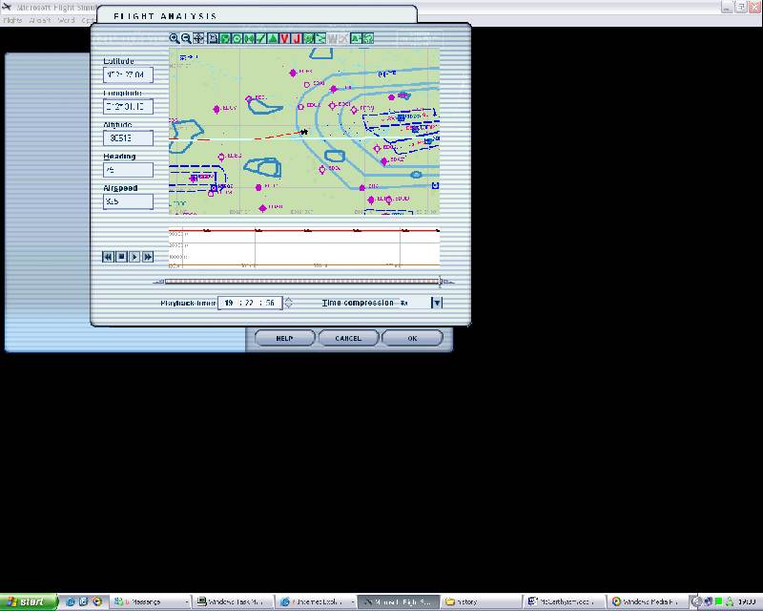Click the playback timeline slider thumb
This screenshot has height=611, width=763.
pos(441,281)
